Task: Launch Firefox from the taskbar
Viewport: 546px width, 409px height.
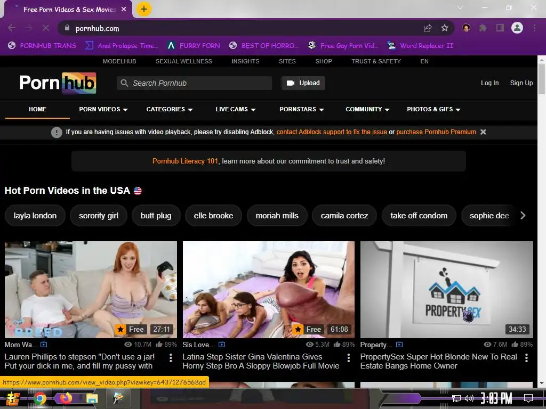Action: [x=66, y=398]
